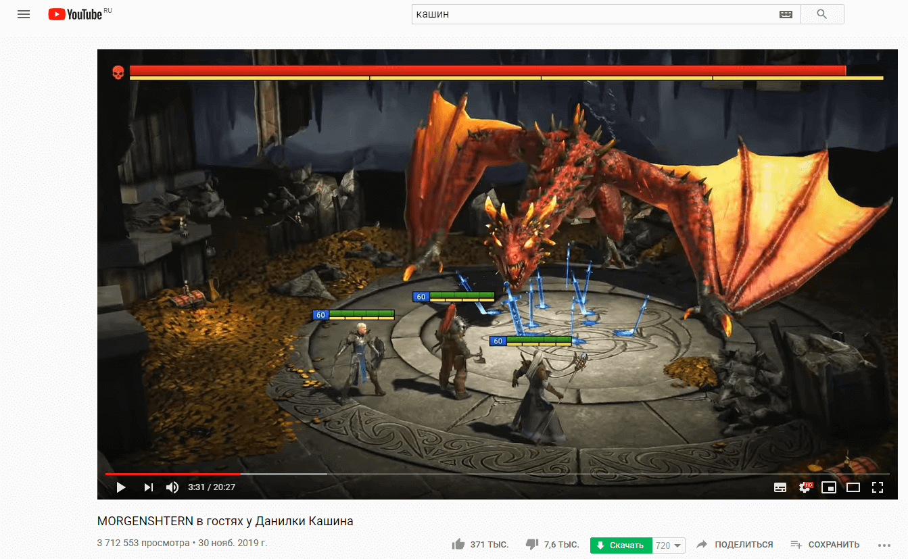Toggle subtitles on the video
The width and height of the screenshot is (908, 559).
click(x=780, y=487)
